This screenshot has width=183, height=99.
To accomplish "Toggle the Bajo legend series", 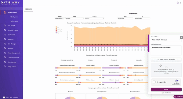I will point(58,33).
